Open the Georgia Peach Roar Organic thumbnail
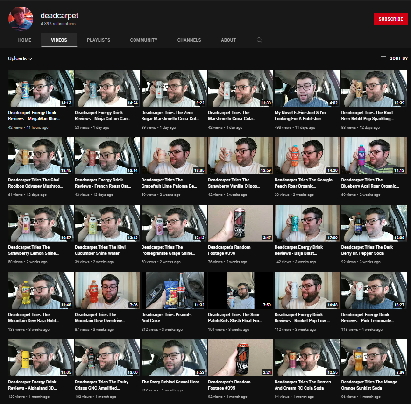Viewport: 411px width, 404px height. coord(307,156)
